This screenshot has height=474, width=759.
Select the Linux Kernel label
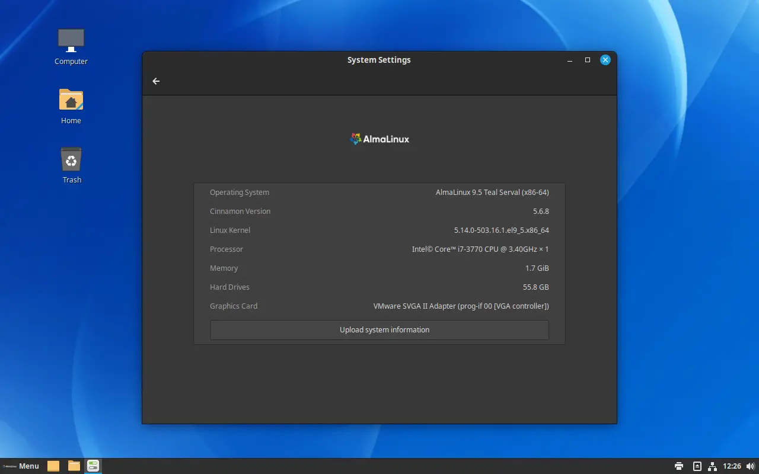click(x=230, y=230)
